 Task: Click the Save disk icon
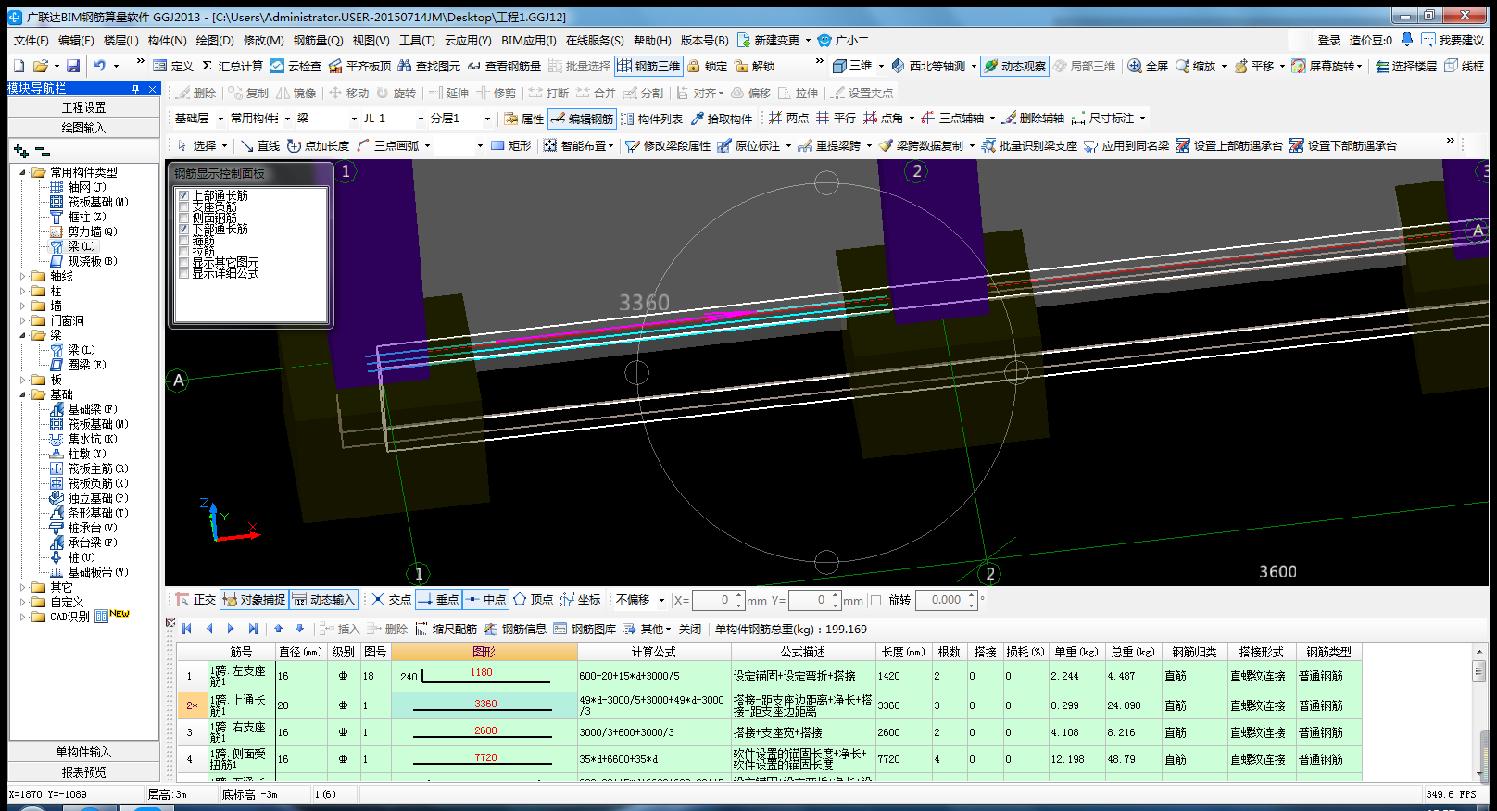click(x=73, y=66)
